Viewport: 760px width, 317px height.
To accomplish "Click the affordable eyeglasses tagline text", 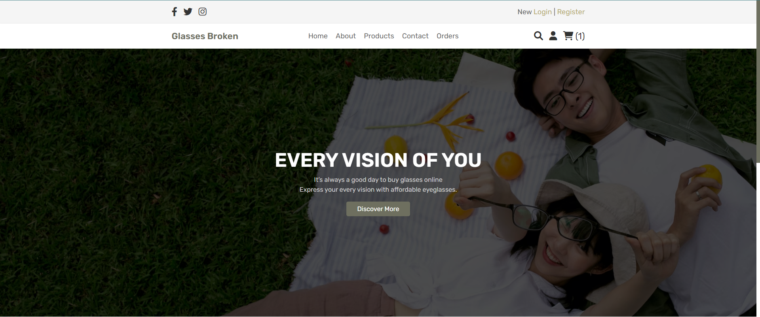I will (x=378, y=190).
